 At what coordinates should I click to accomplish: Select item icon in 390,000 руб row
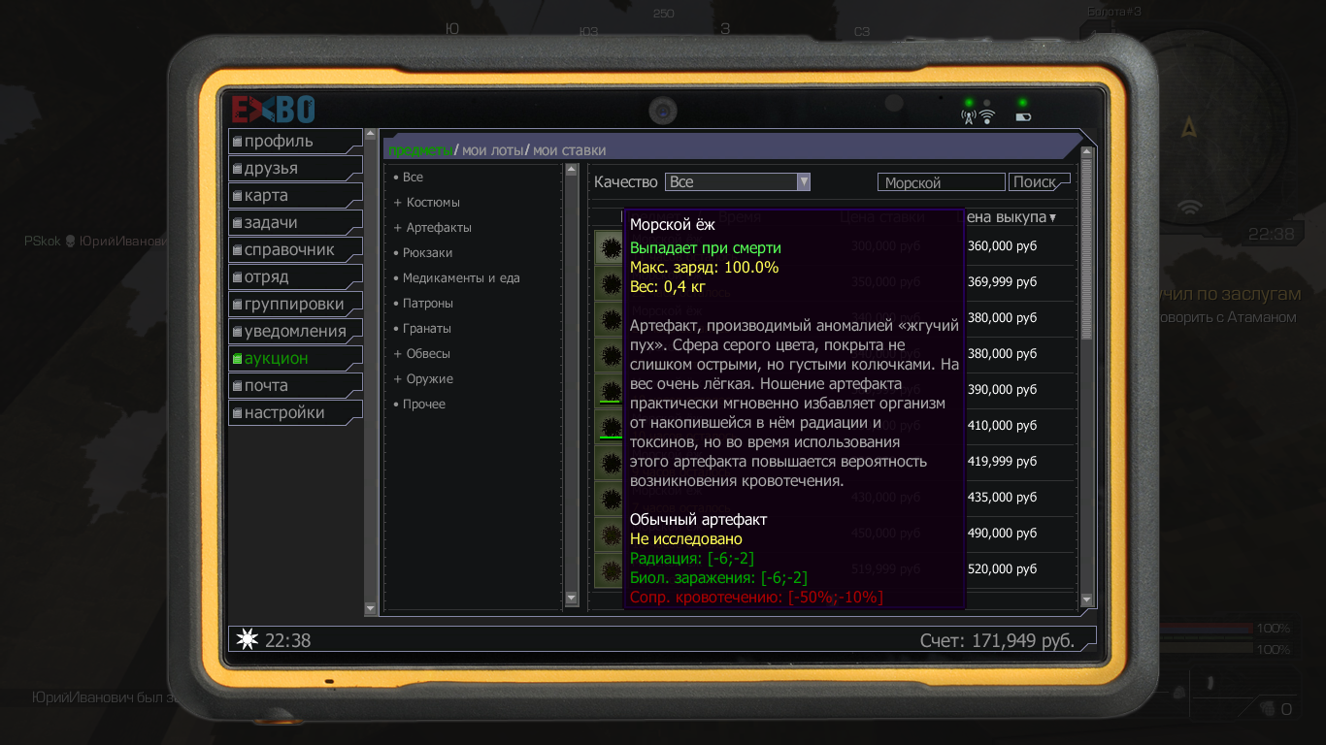(610, 390)
